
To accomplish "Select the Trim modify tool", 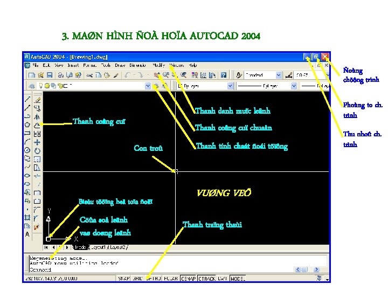I will [37, 176].
